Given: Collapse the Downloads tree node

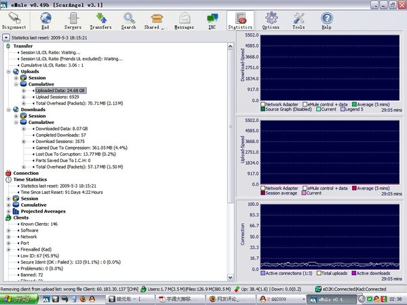Looking at the screenshot, I should (8, 110).
